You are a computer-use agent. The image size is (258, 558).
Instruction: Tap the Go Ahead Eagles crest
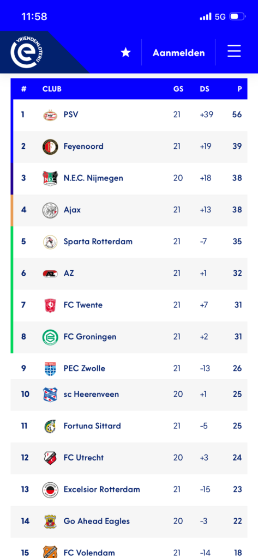(x=50, y=521)
